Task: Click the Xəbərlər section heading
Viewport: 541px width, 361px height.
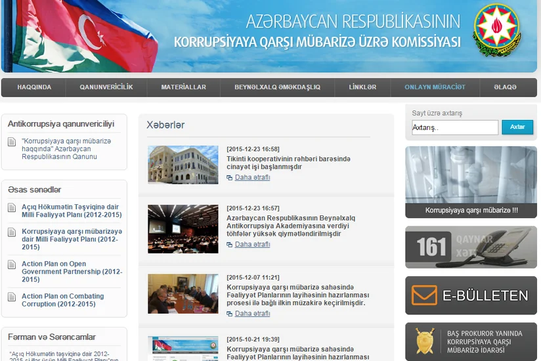Action: coord(165,125)
